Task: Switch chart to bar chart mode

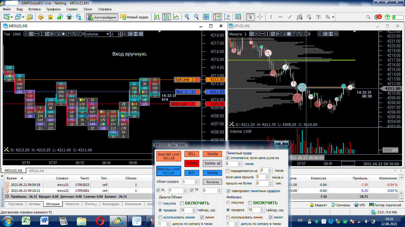Action: tap(157, 17)
